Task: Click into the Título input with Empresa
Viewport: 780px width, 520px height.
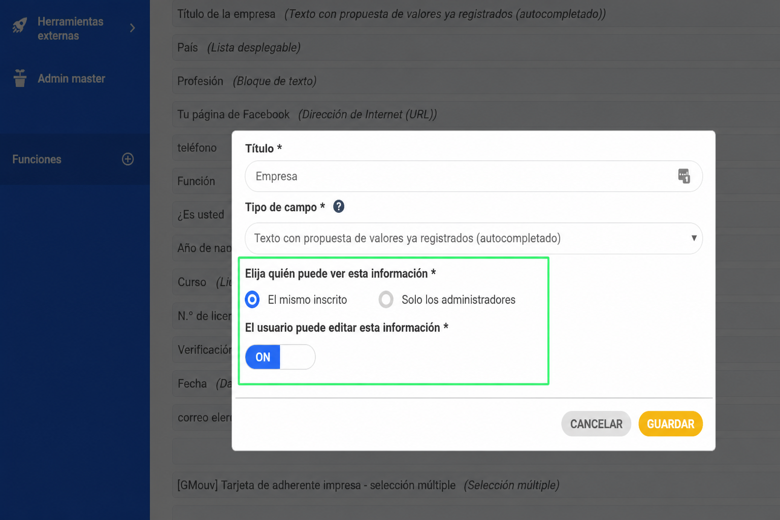Action: pos(473,176)
